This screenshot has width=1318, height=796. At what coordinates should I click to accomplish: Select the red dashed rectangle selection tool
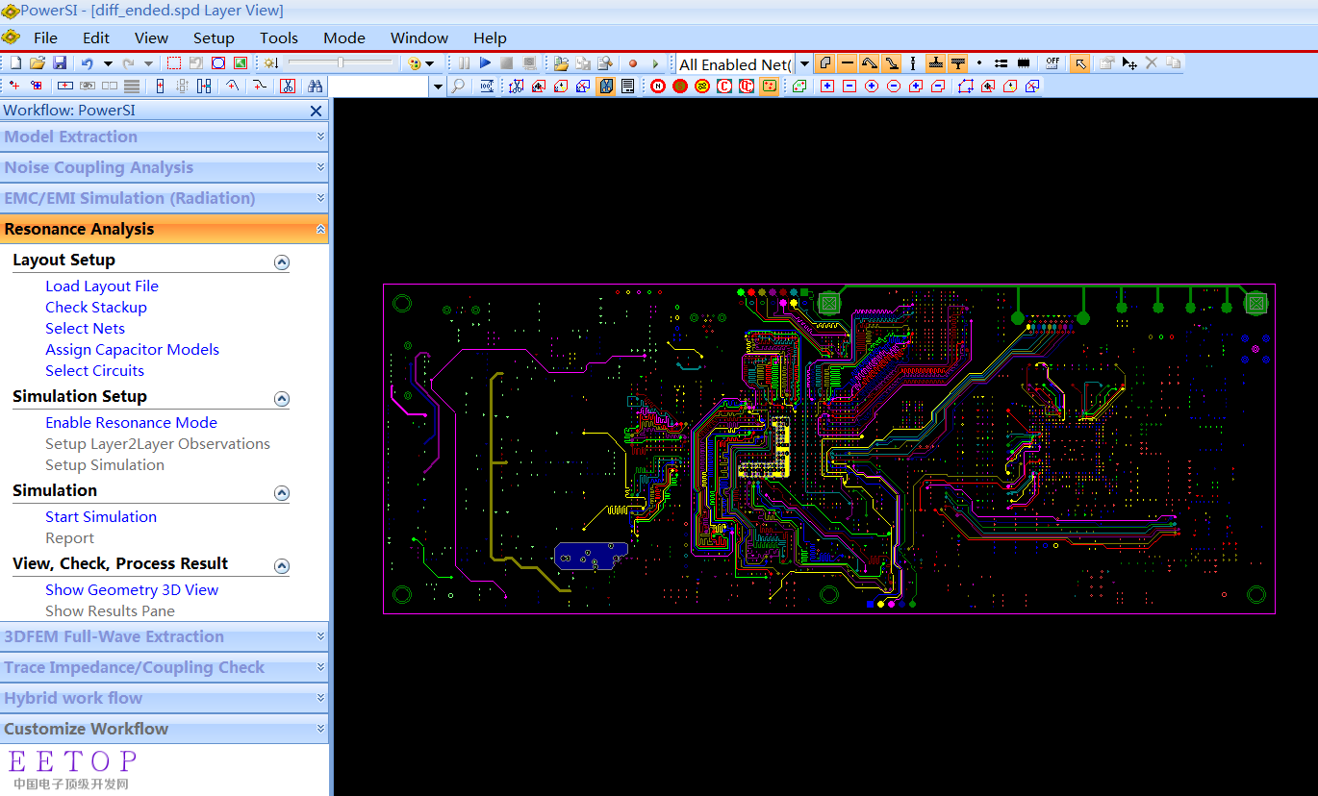pyautogui.click(x=174, y=63)
